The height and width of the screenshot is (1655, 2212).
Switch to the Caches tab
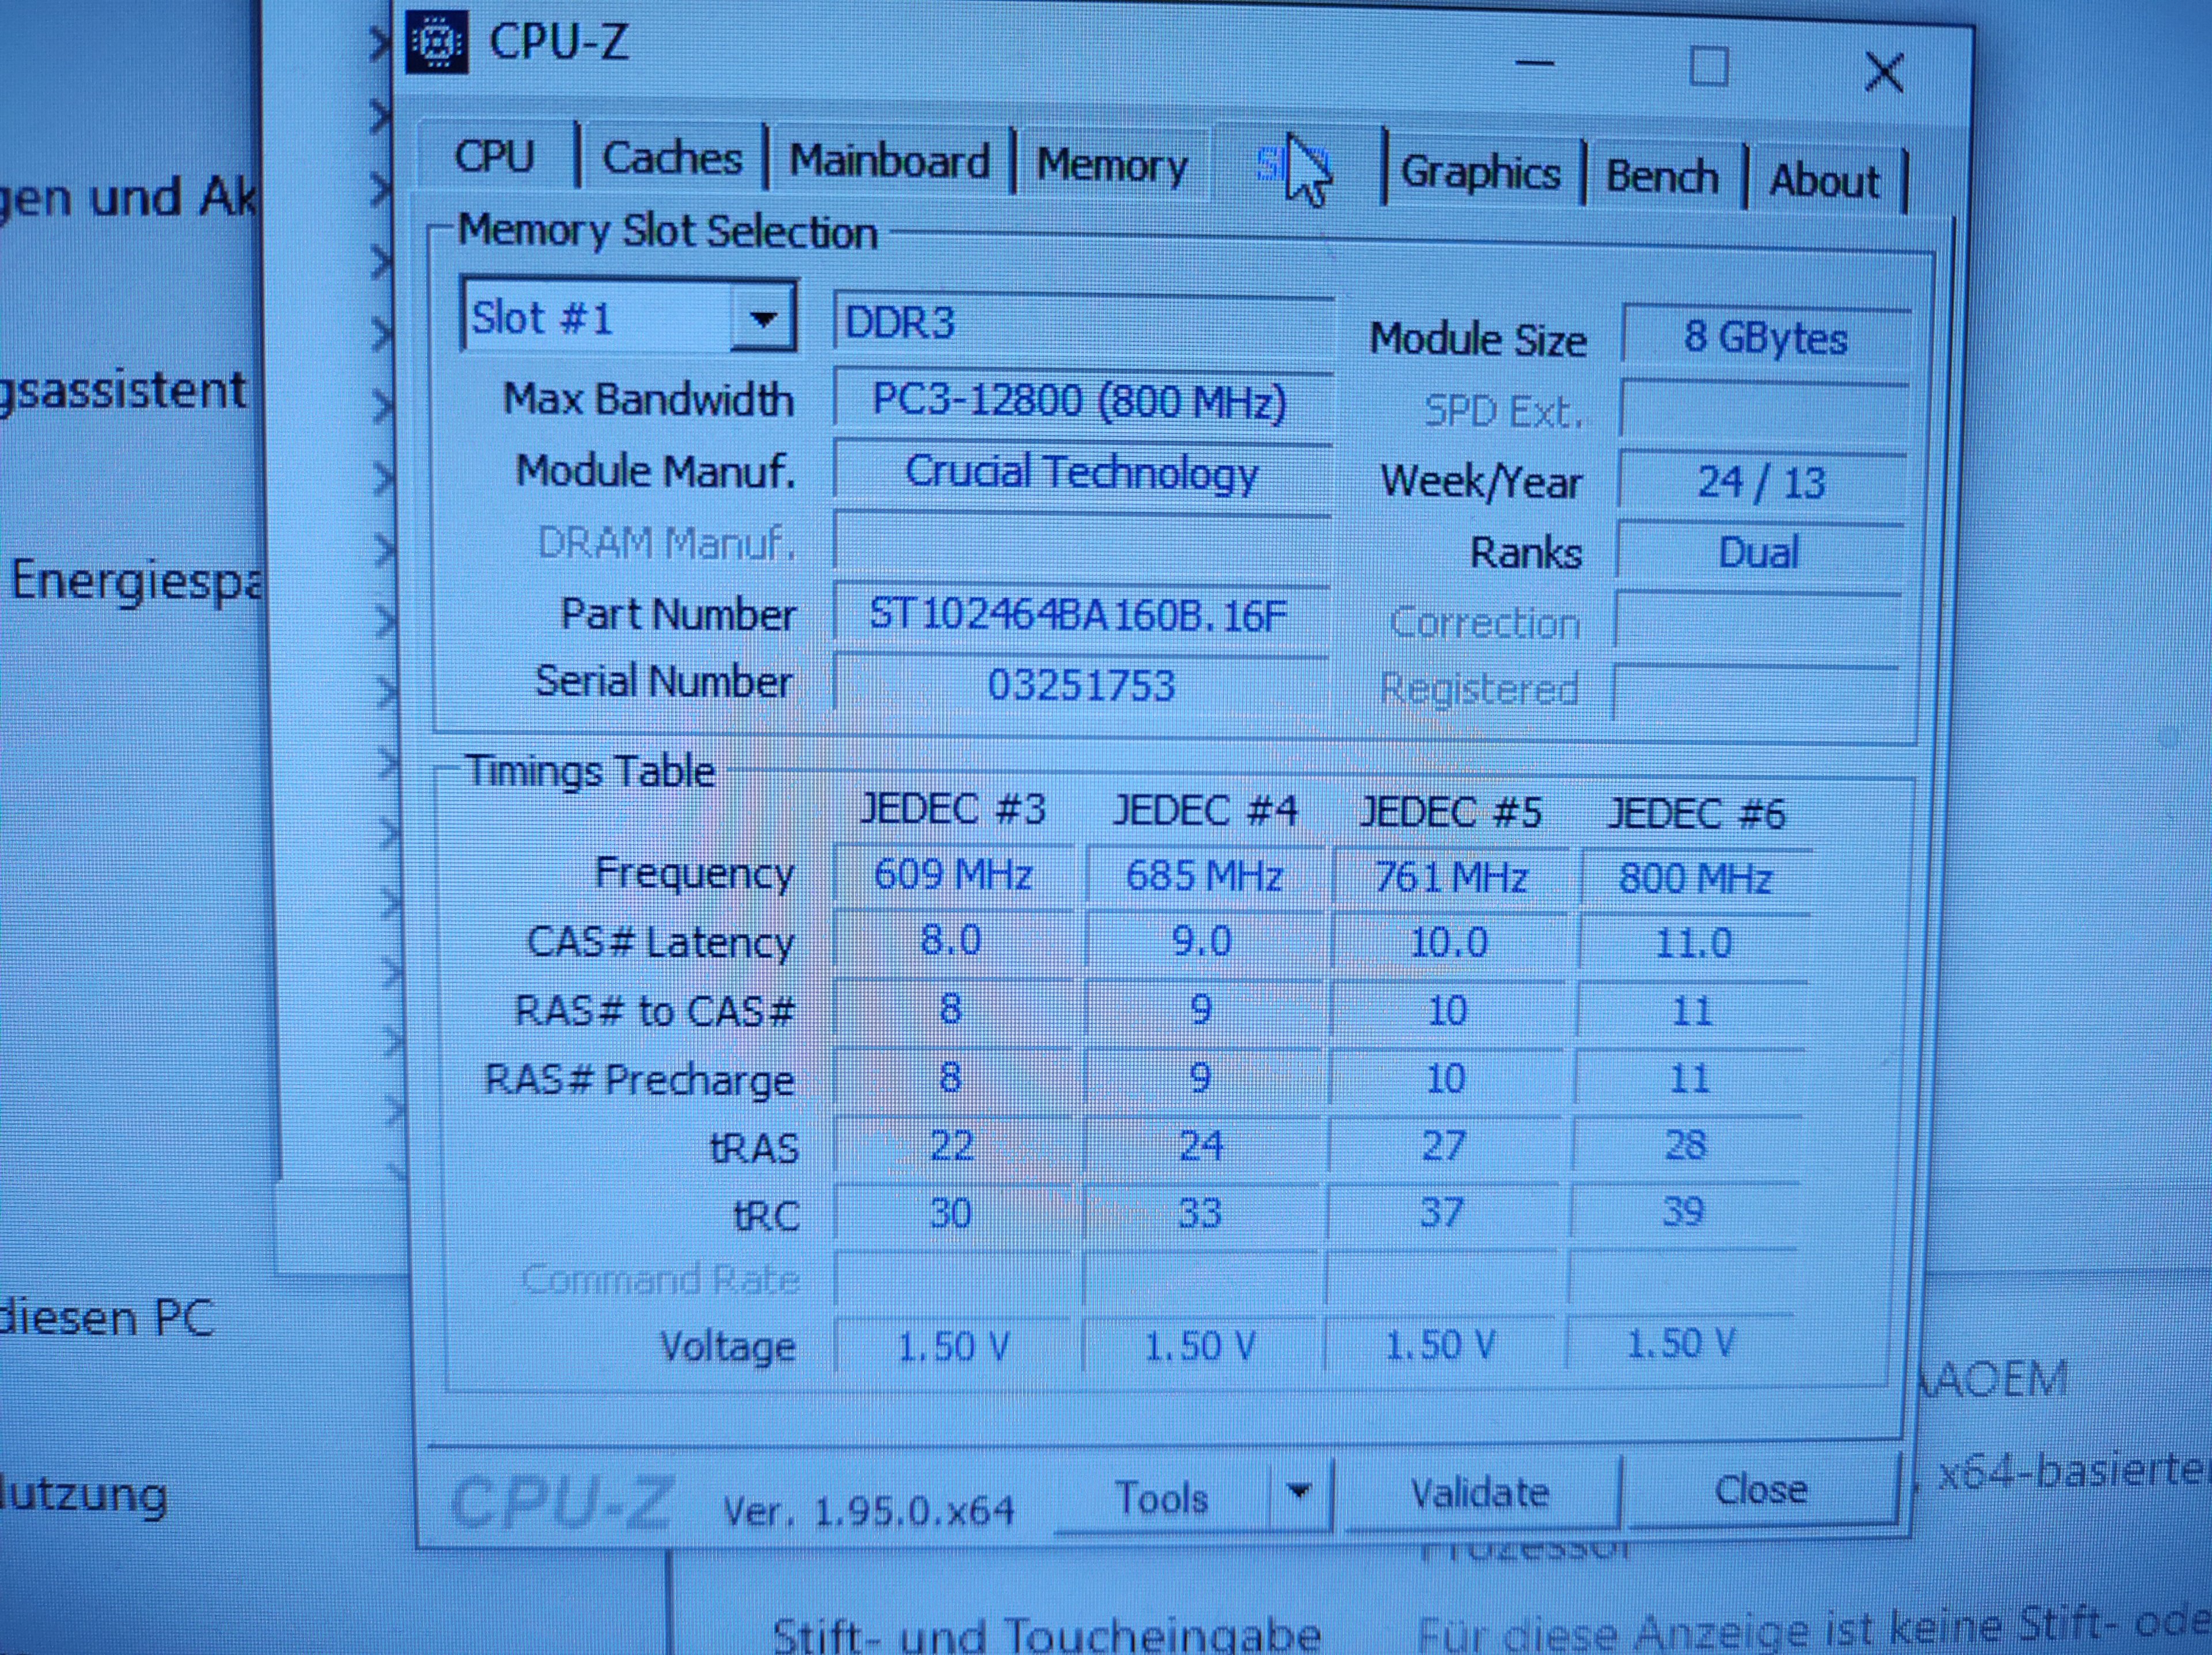(x=672, y=159)
